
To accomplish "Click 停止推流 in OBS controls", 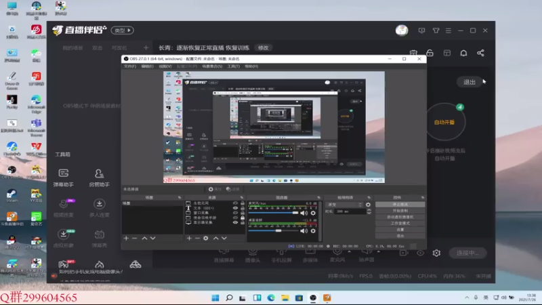I will (x=400, y=205).
